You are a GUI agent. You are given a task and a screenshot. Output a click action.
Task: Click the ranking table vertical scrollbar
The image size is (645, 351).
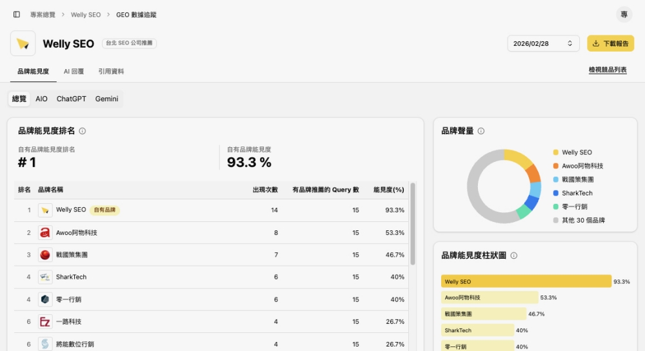point(413,223)
